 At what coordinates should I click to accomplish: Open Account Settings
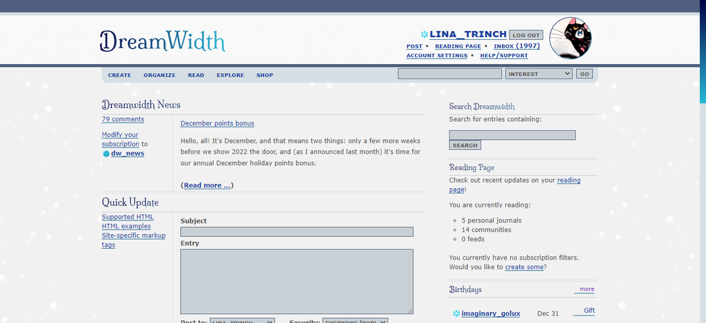click(436, 56)
